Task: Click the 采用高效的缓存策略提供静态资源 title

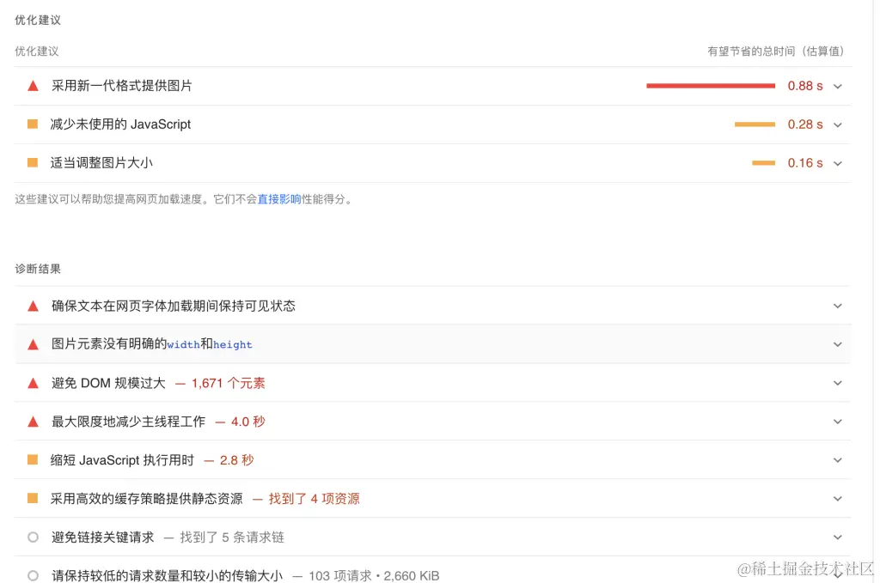Action: point(146,499)
